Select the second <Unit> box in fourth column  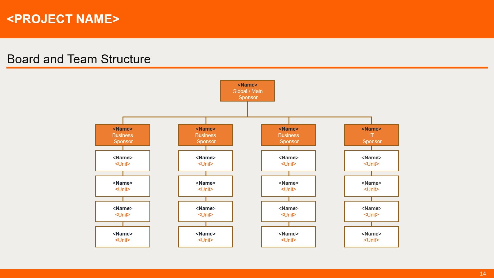tap(371, 186)
